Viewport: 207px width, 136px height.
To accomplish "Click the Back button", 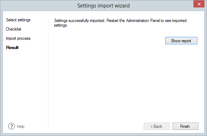I will point(156,126).
